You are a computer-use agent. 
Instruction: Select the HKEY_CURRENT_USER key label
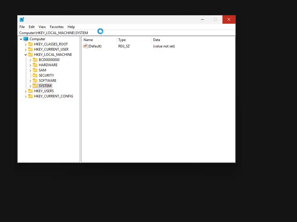(x=51, y=49)
